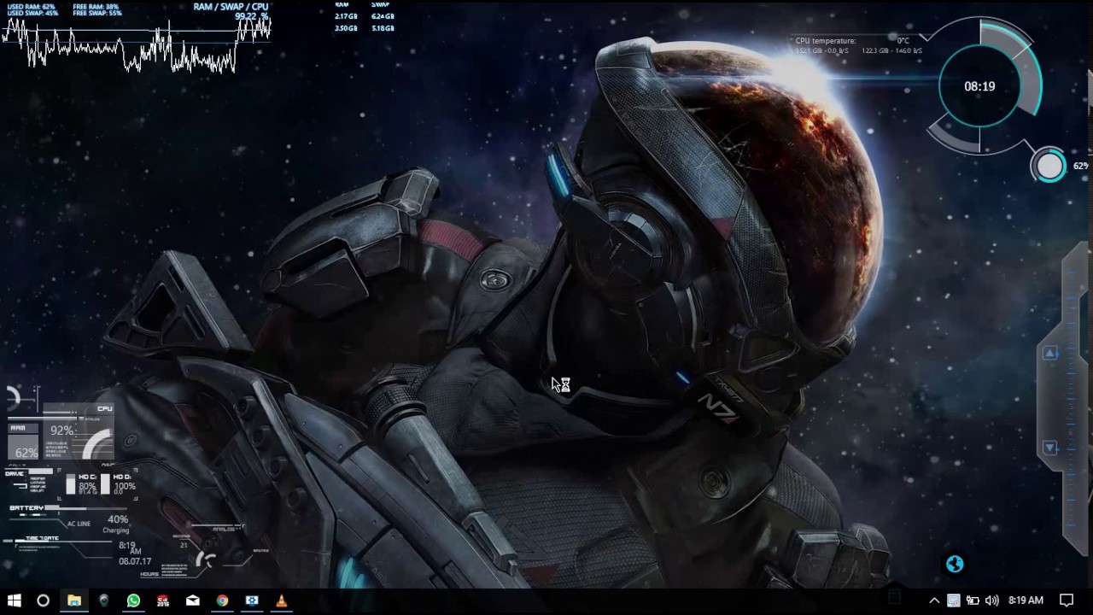Click the 6.24 GB swap value
This screenshot has width=1093, height=615.
(x=383, y=16)
